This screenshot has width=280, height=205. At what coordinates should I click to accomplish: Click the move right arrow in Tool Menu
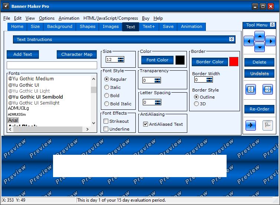[270, 41]
